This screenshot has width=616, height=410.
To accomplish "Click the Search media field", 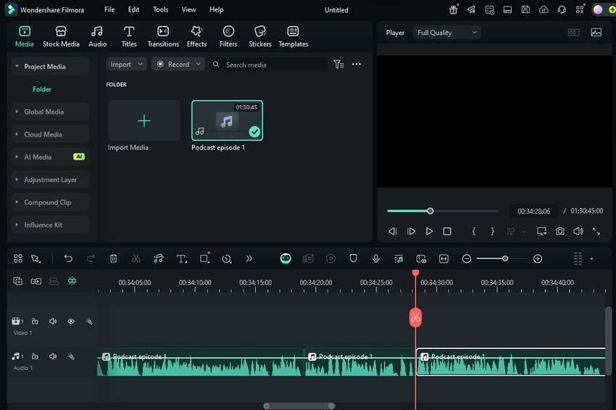I will [x=268, y=65].
